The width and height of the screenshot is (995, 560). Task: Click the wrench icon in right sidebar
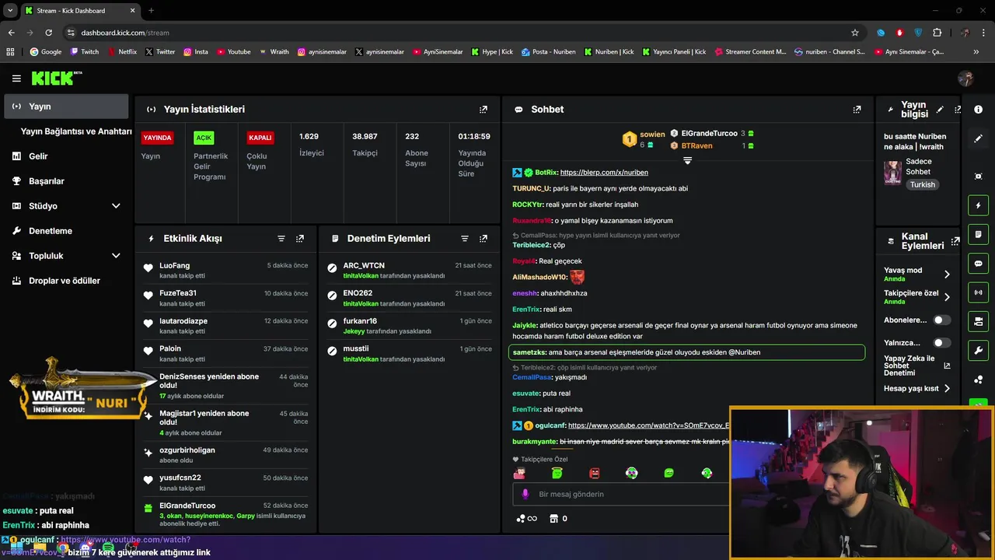click(978, 350)
